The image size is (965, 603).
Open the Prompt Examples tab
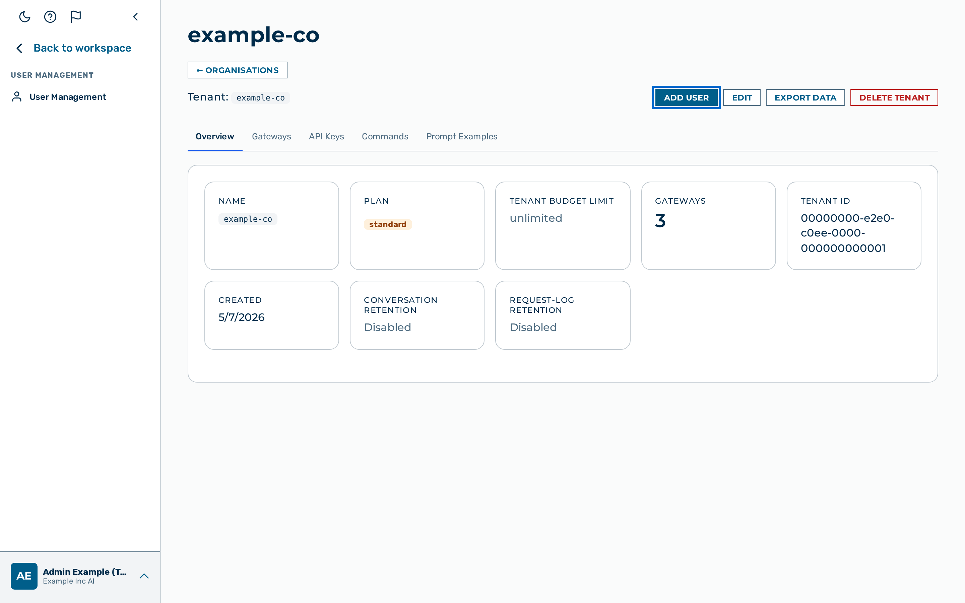tap(462, 136)
